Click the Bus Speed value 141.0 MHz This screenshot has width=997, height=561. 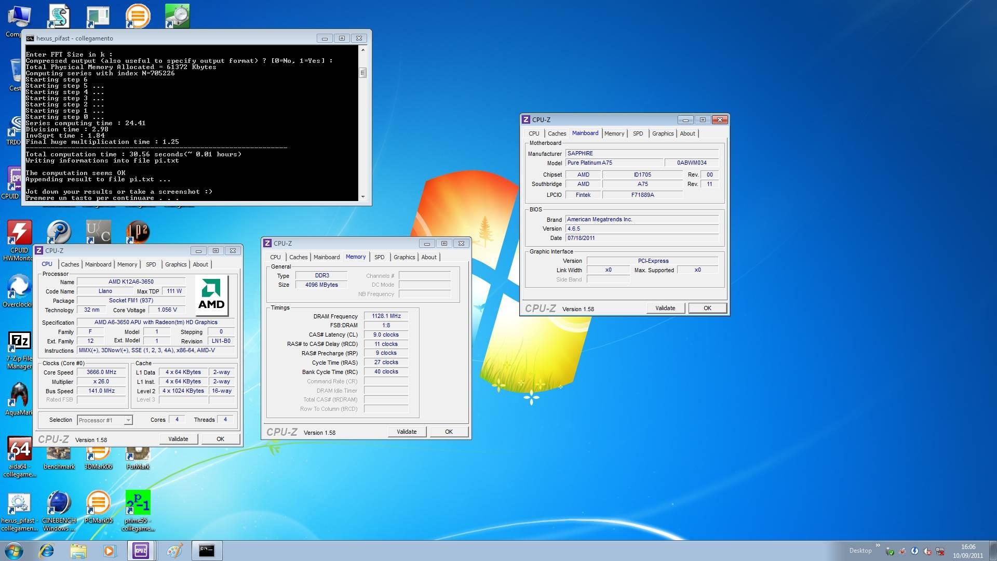click(102, 391)
